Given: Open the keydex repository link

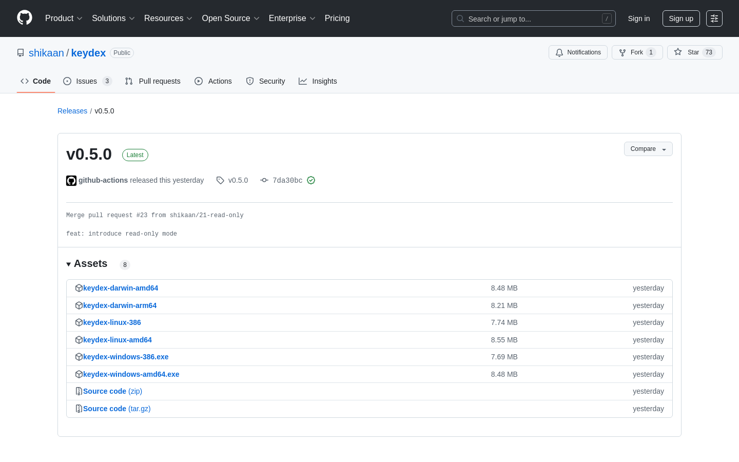Looking at the screenshot, I should [88, 53].
